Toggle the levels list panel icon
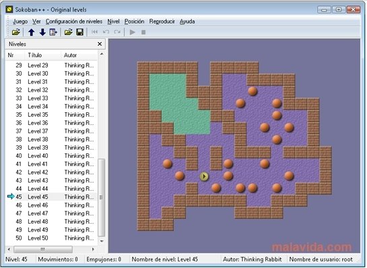 click(53, 32)
